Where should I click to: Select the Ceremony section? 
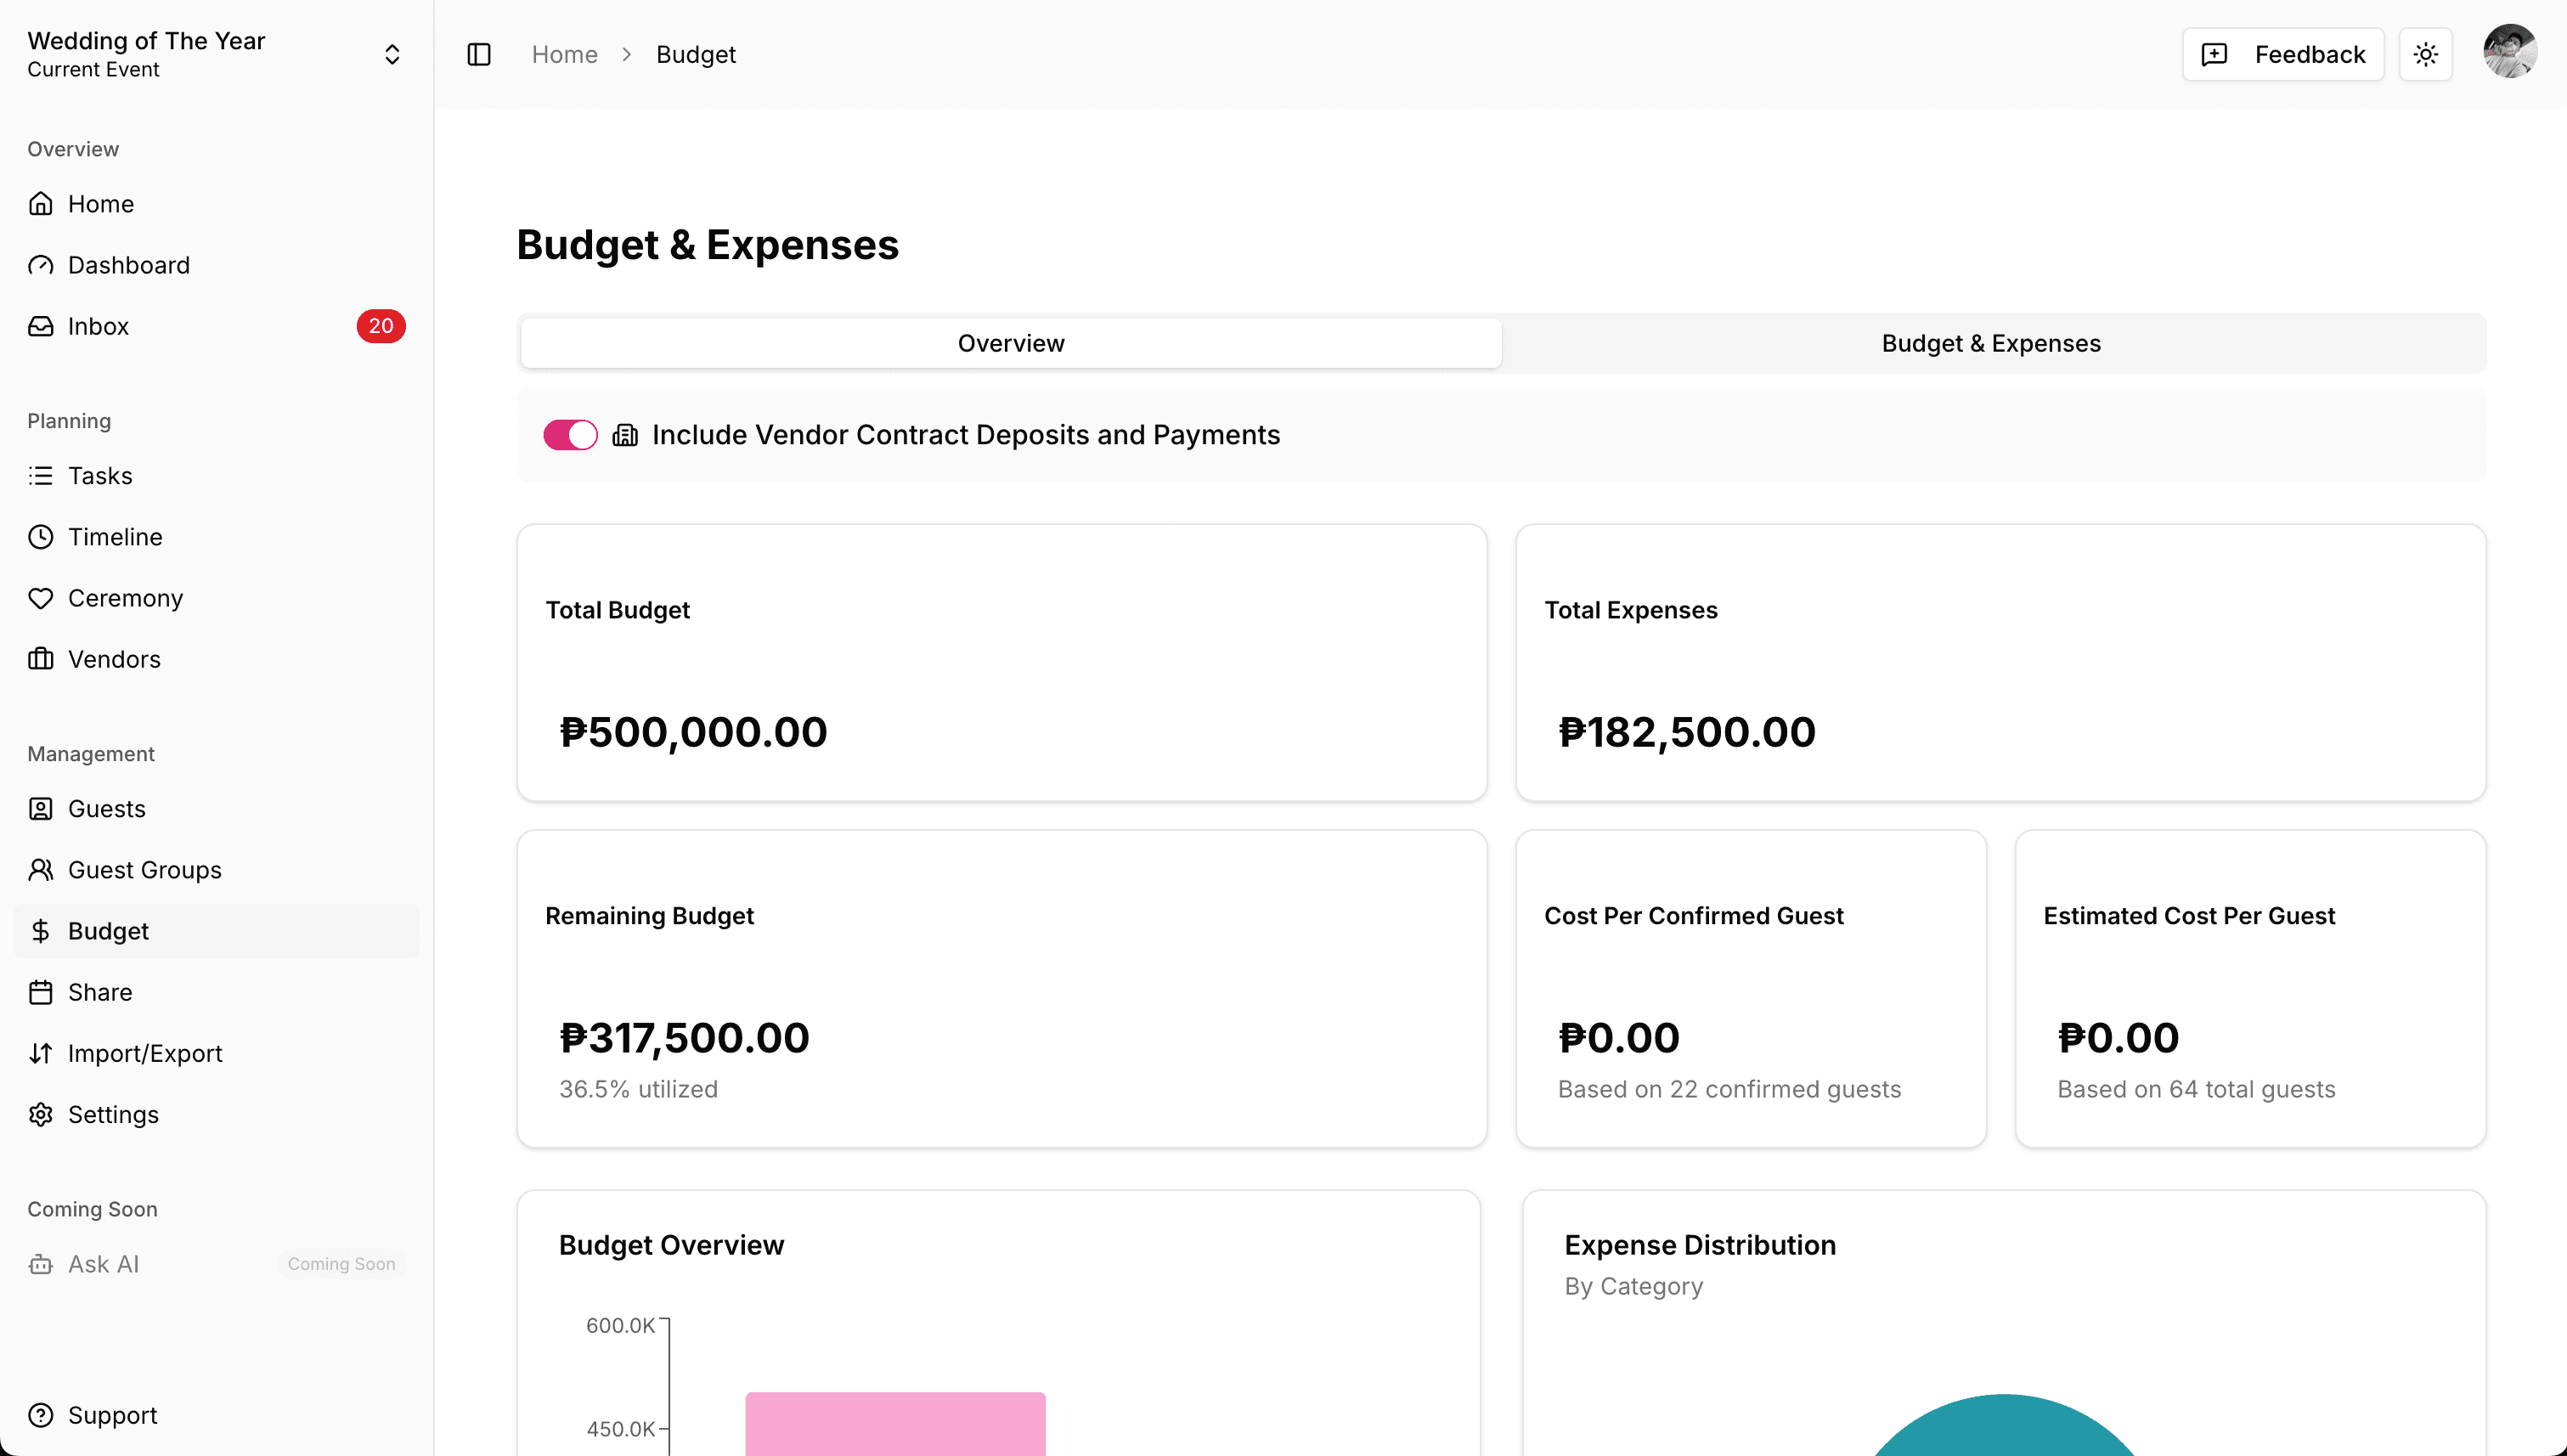click(x=125, y=597)
